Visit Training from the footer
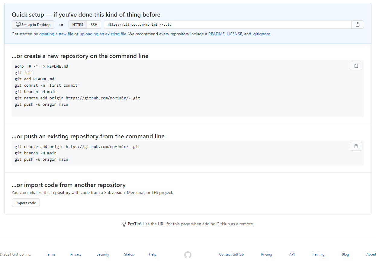Viewport: 376px width, 264px height. click(318, 254)
